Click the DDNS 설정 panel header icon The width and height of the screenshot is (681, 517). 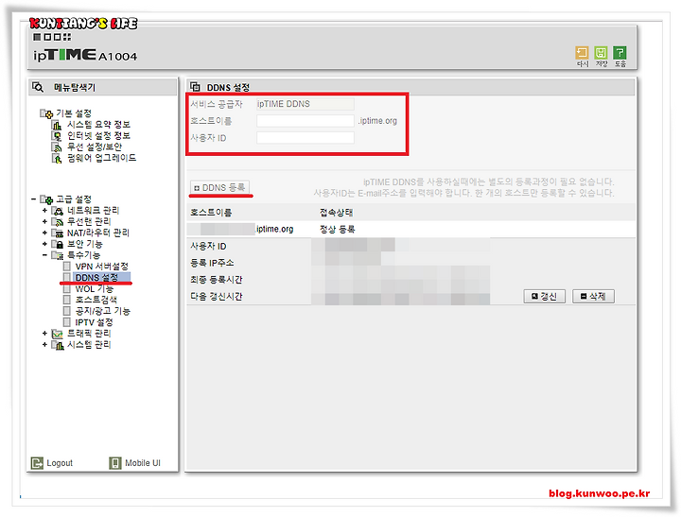pos(195,87)
